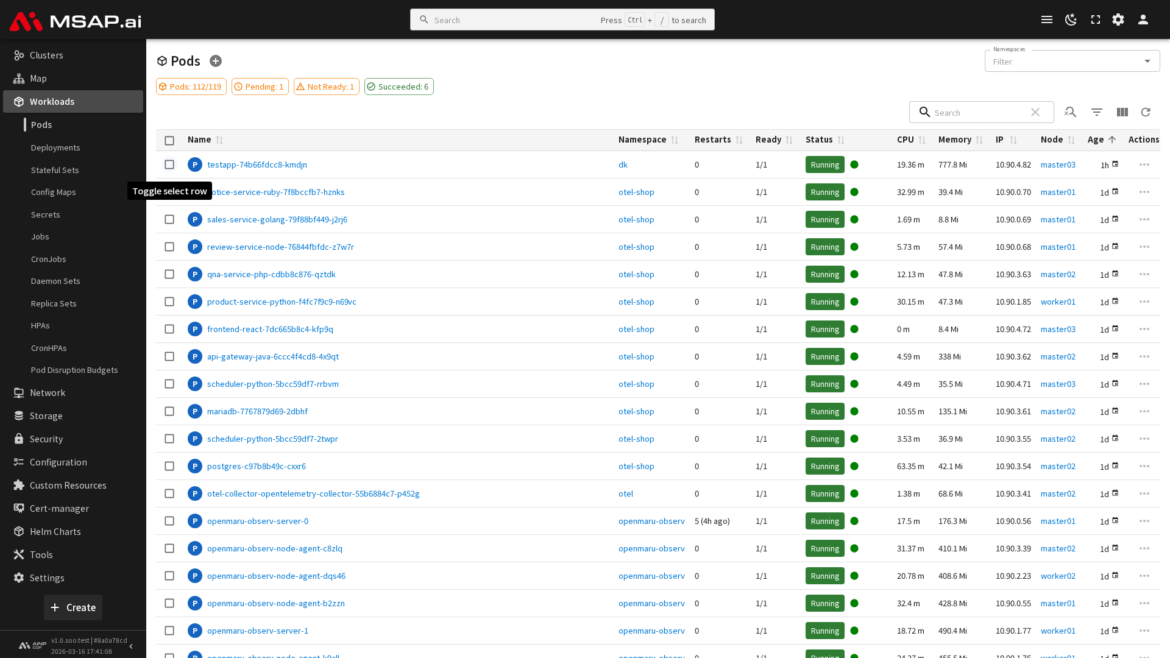
Task: Select the sales-service-golang pod row checkbox
Action: (169, 219)
